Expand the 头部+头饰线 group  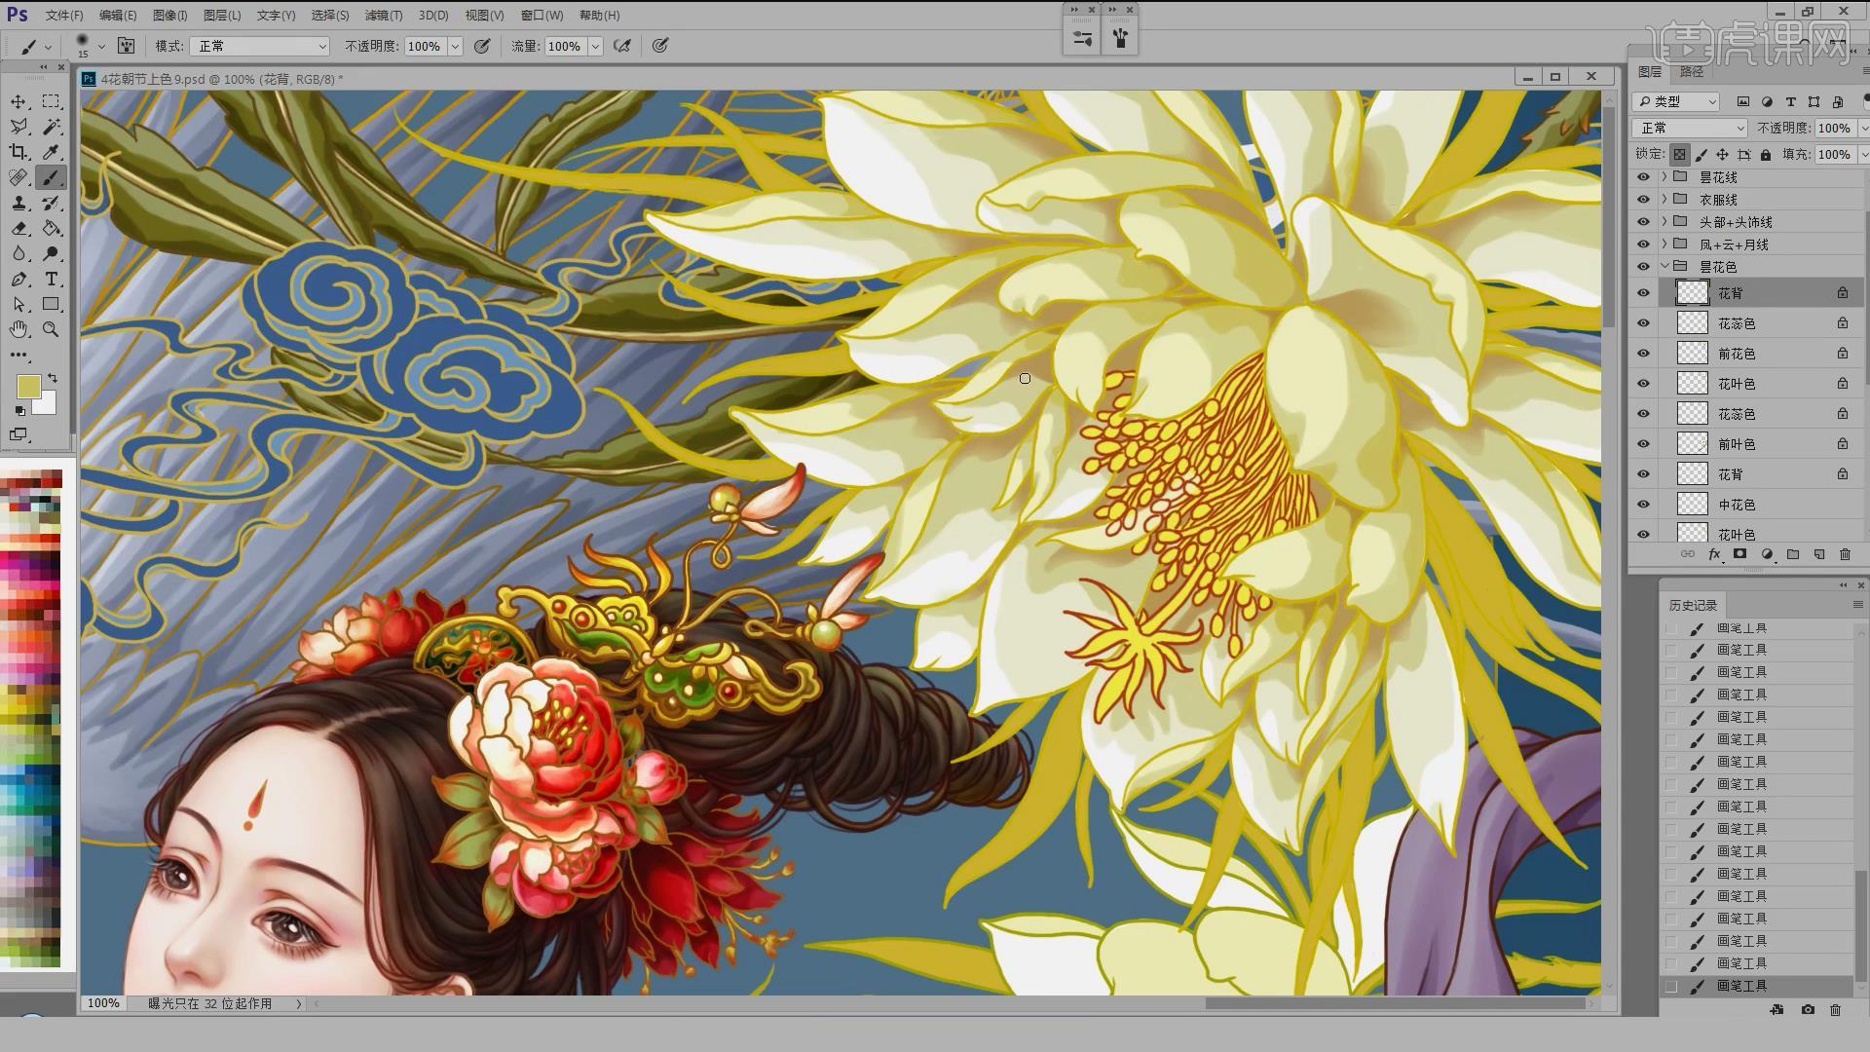pyautogui.click(x=1664, y=222)
